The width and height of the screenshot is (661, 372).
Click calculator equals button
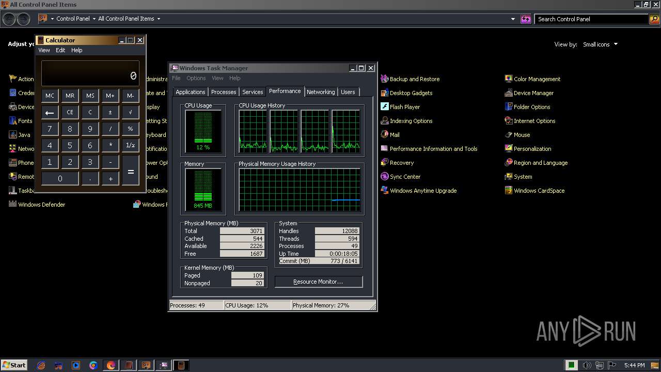(x=131, y=171)
